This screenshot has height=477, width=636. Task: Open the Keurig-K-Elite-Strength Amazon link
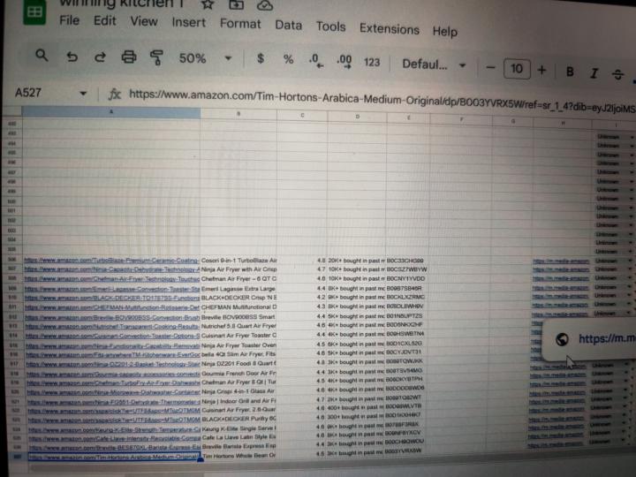(x=114, y=429)
